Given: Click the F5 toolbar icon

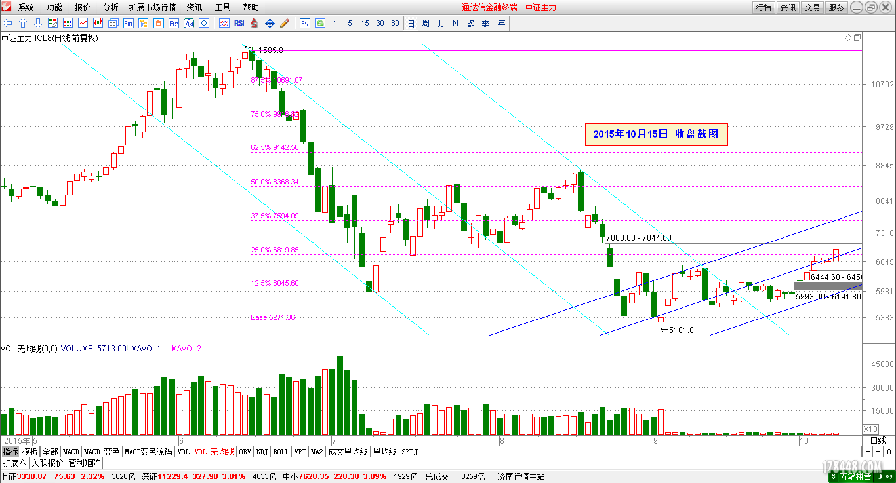Looking at the screenshot, I should (305, 23).
